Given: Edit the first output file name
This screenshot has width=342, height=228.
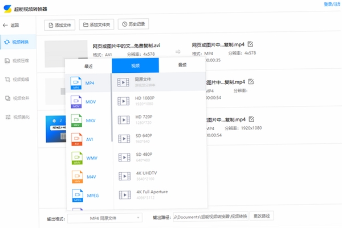Looking at the screenshot, I should pos(250,44).
